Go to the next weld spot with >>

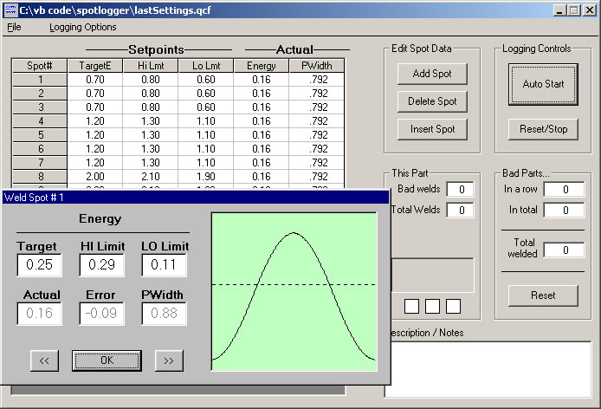click(169, 360)
